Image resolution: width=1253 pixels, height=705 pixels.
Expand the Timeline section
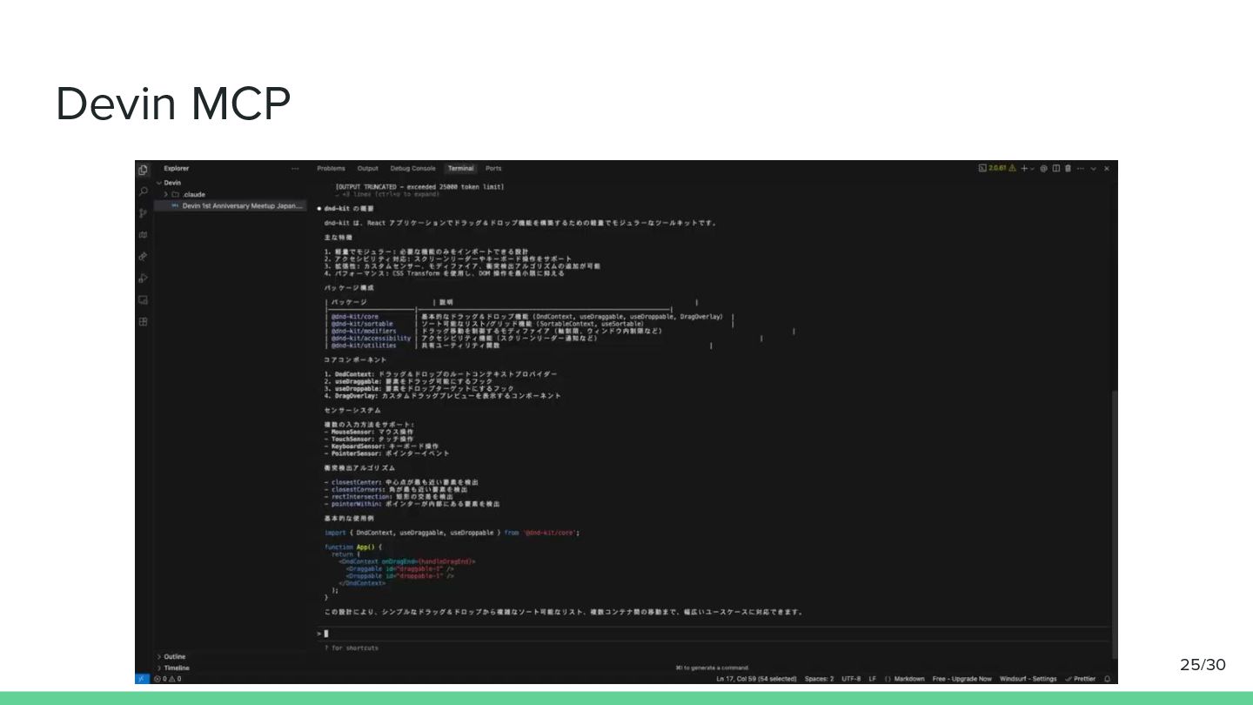[x=172, y=668]
